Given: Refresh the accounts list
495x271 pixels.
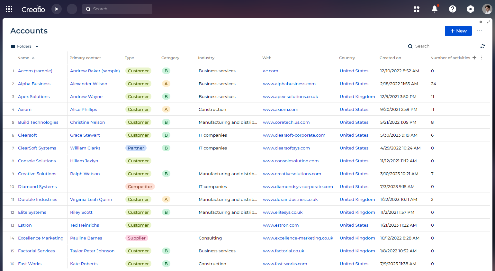Looking at the screenshot, I should pos(482,46).
